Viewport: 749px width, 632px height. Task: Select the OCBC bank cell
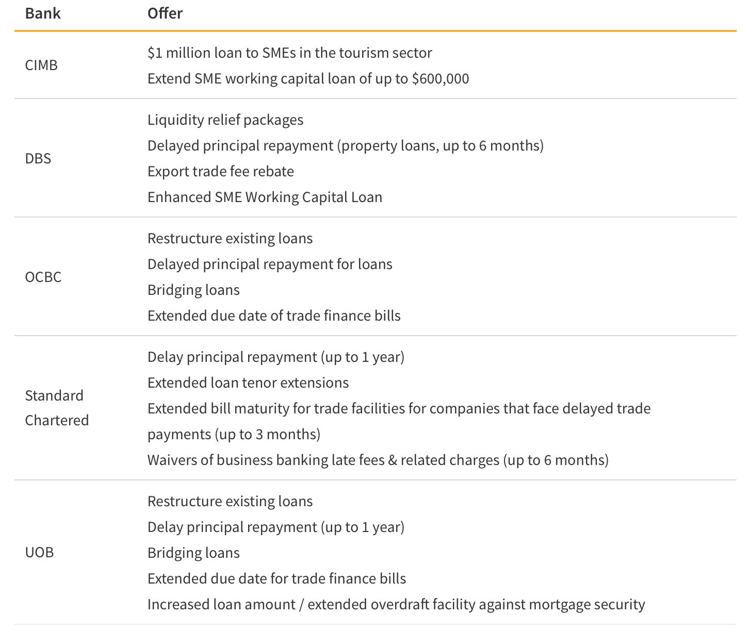(x=43, y=277)
